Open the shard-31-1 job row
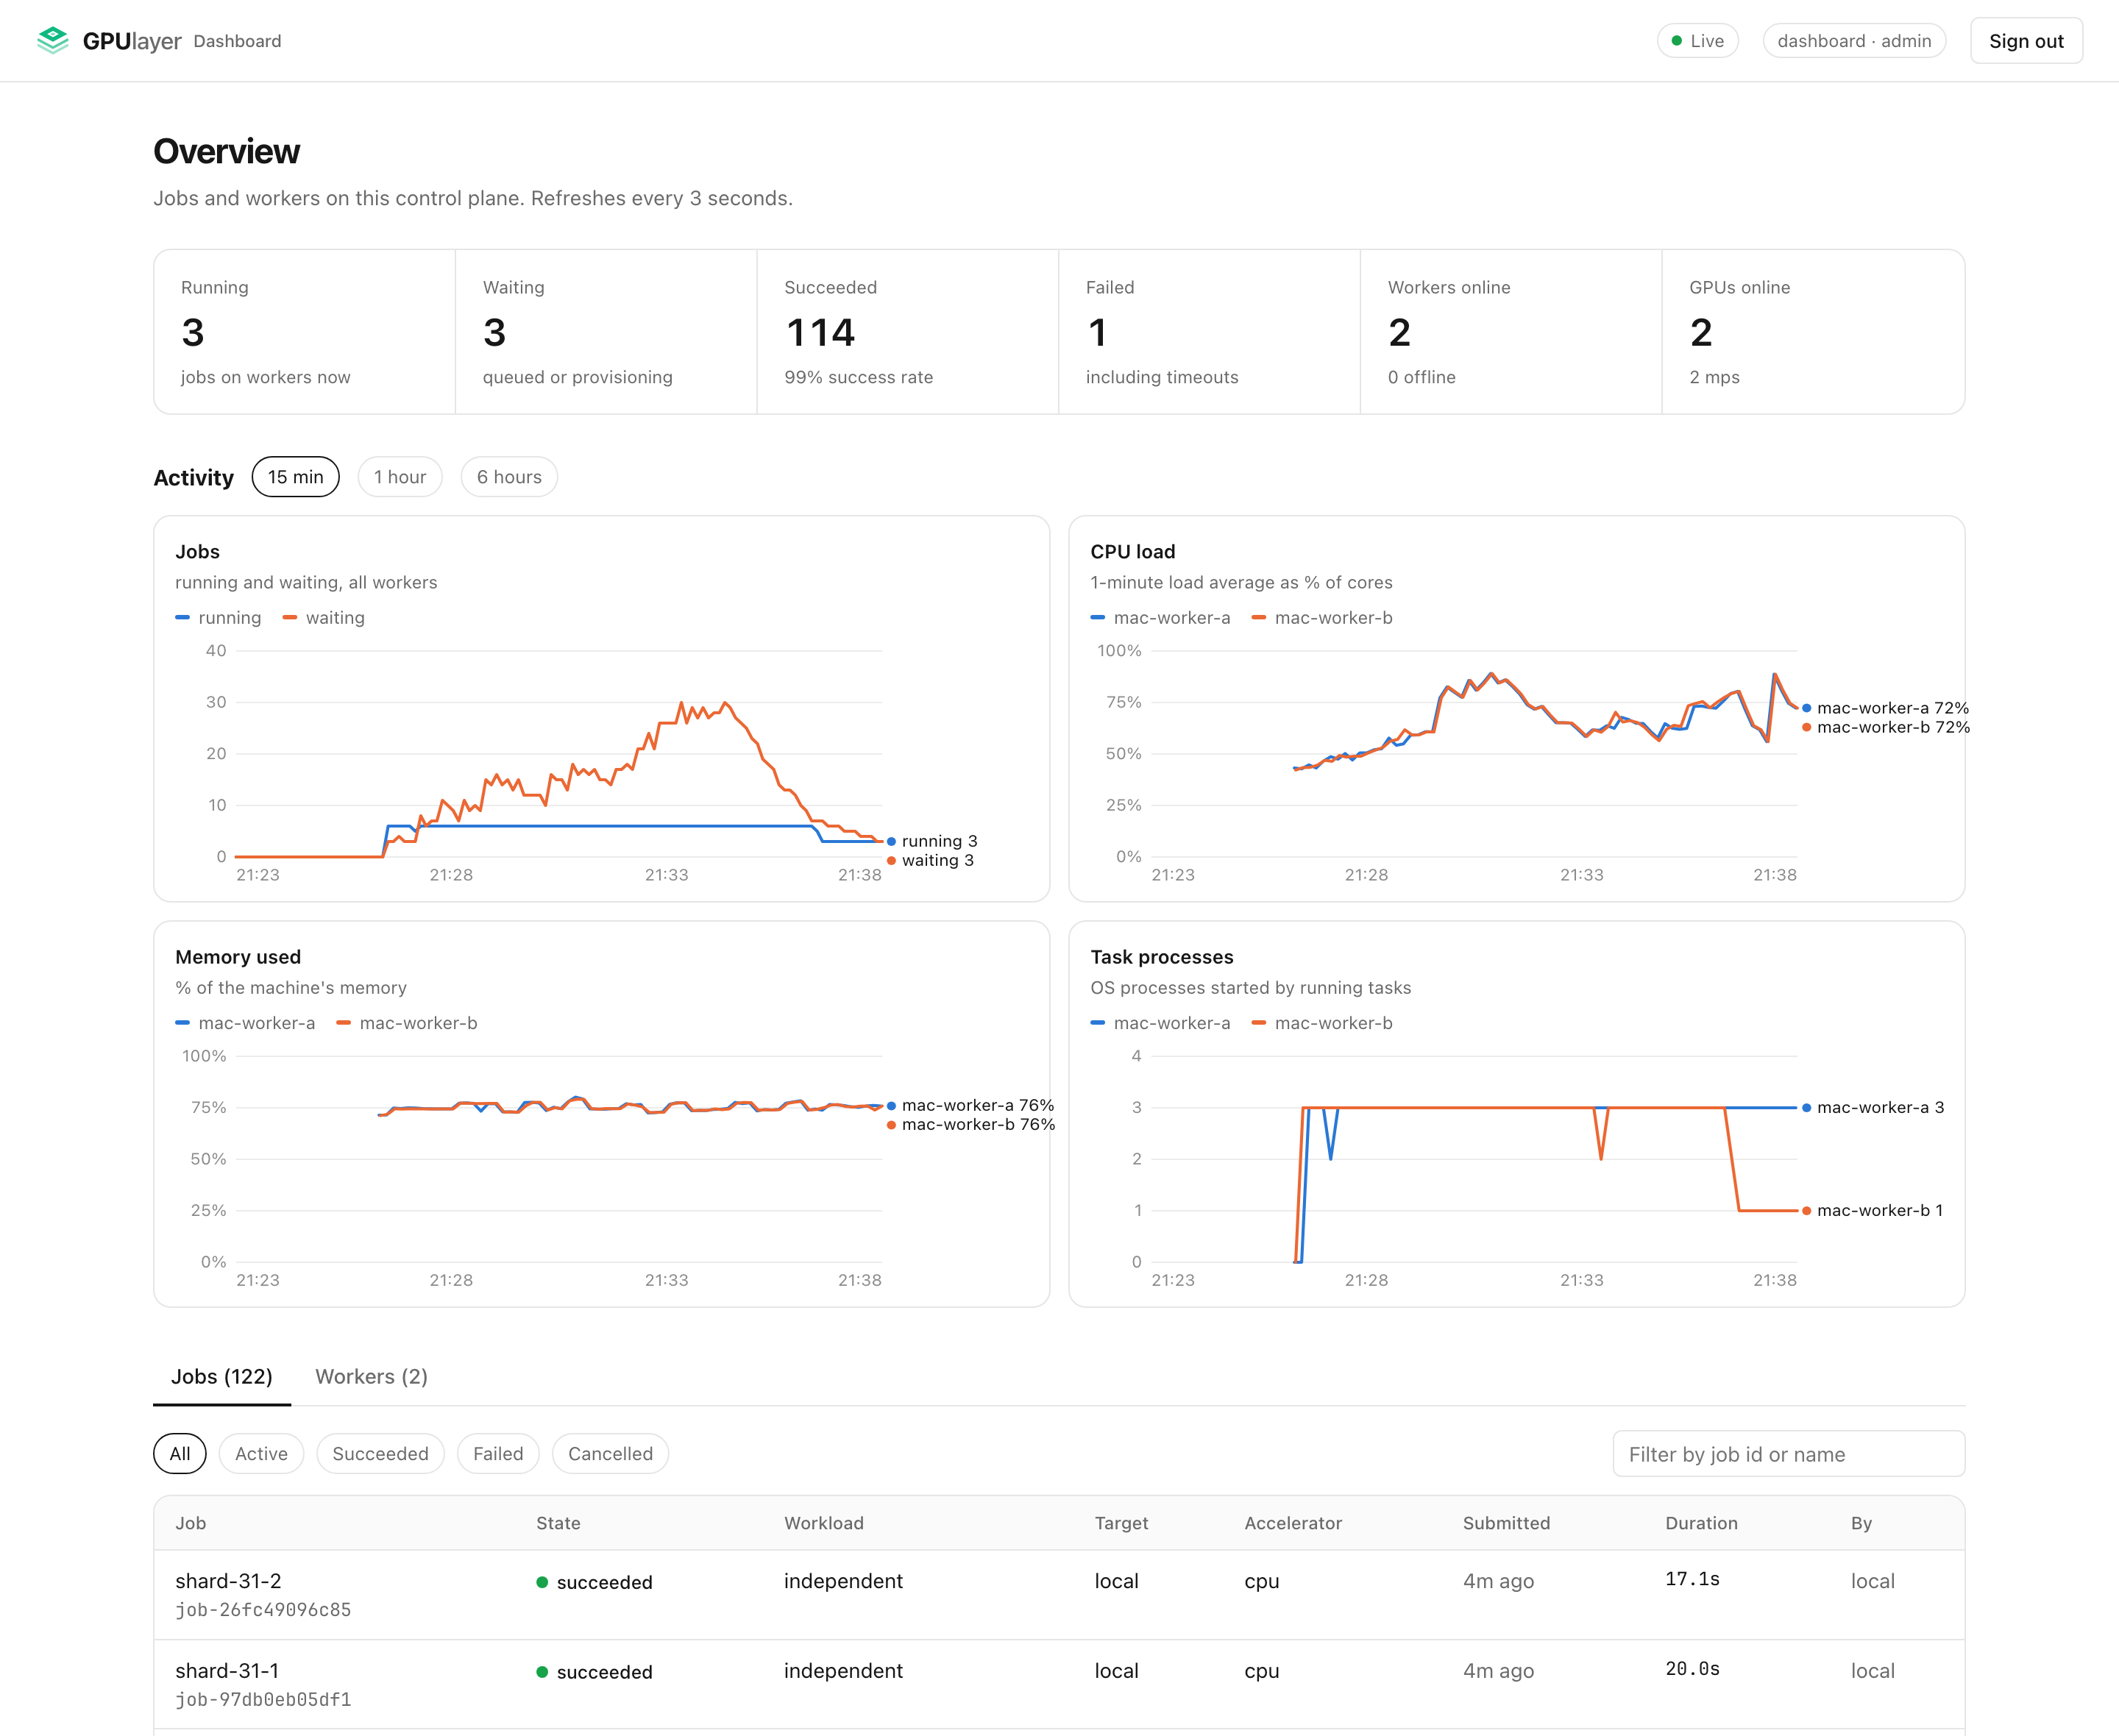 tap(1059, 1684)
